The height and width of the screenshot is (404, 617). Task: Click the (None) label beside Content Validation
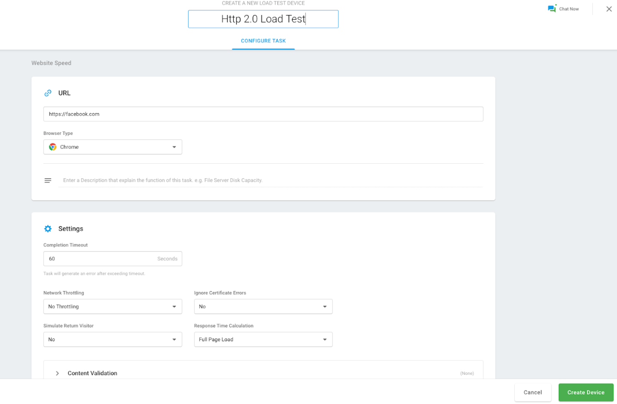tap(467, 373)
